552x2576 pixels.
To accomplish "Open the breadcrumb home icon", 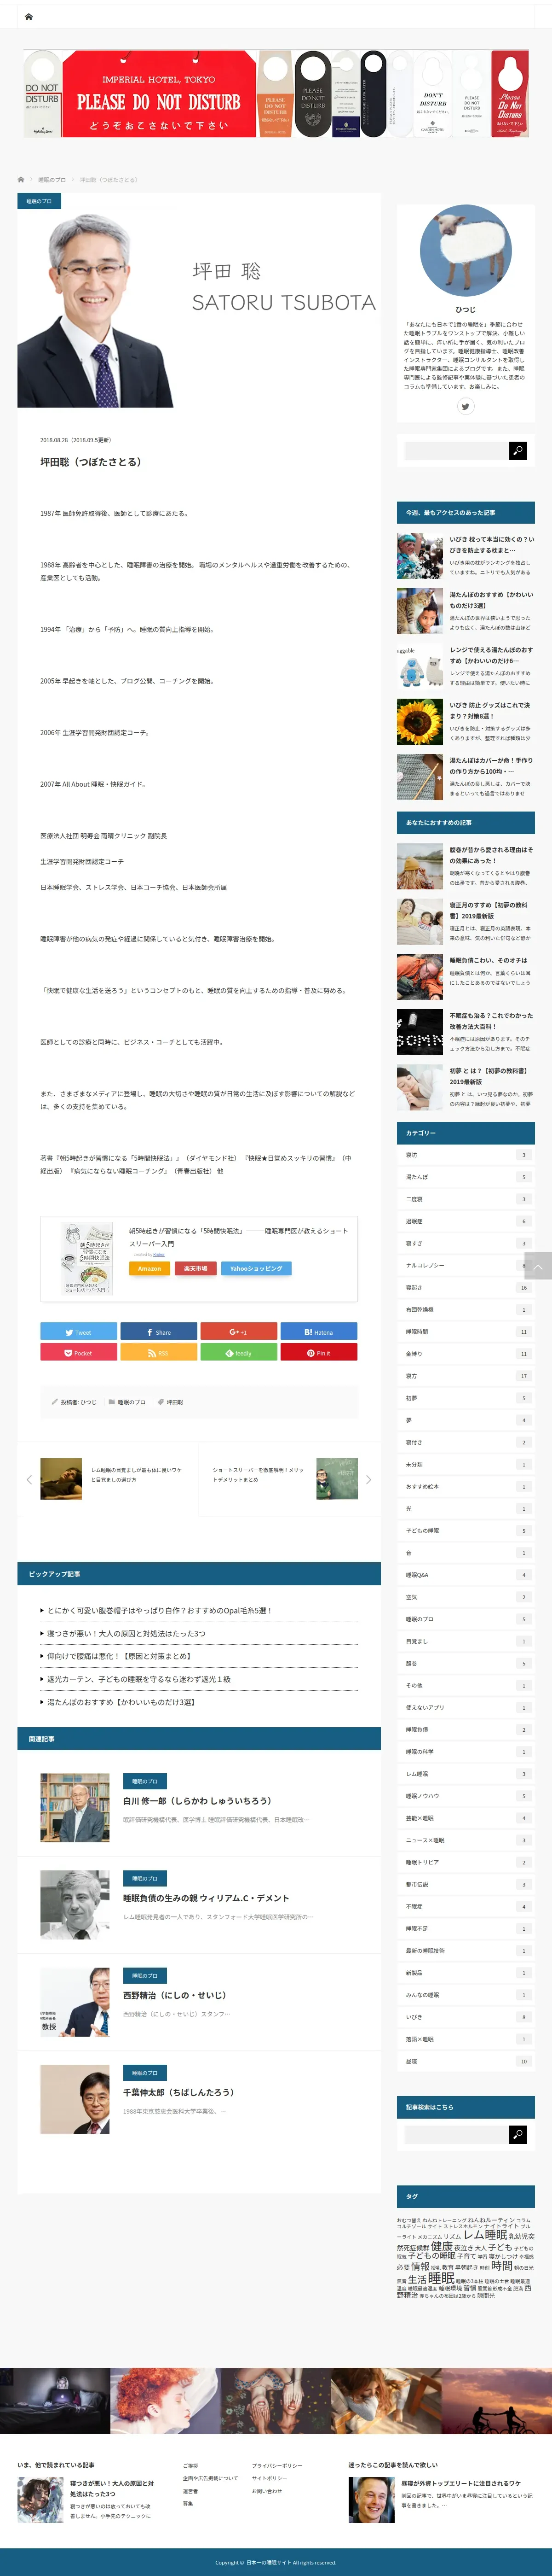I will [21, 180].
